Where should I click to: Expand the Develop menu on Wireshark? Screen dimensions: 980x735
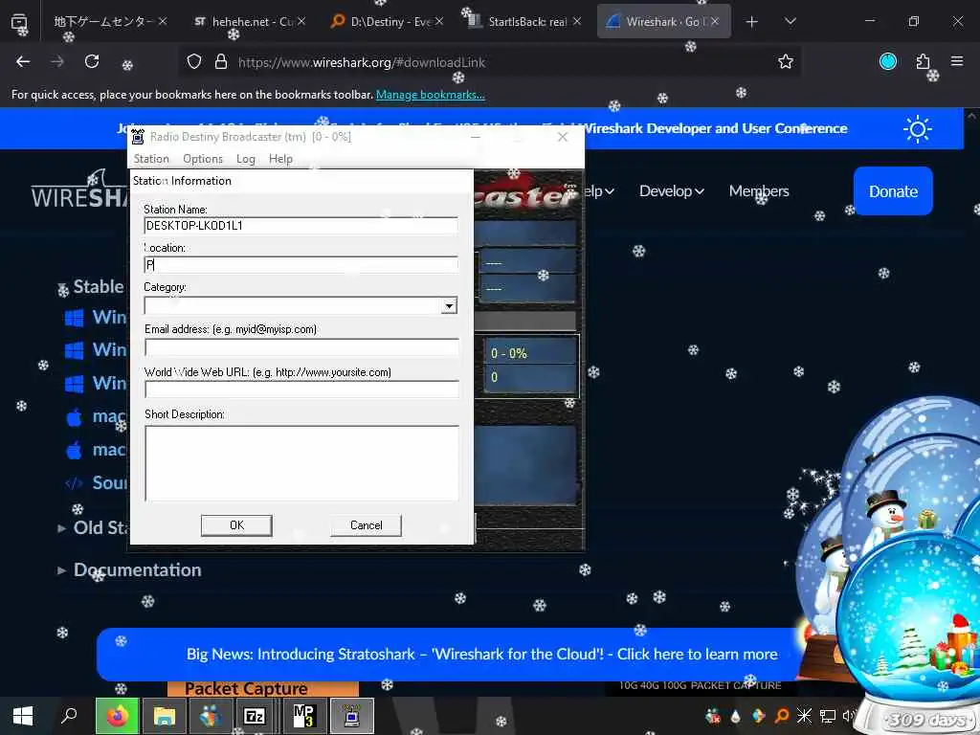(671, 191)
